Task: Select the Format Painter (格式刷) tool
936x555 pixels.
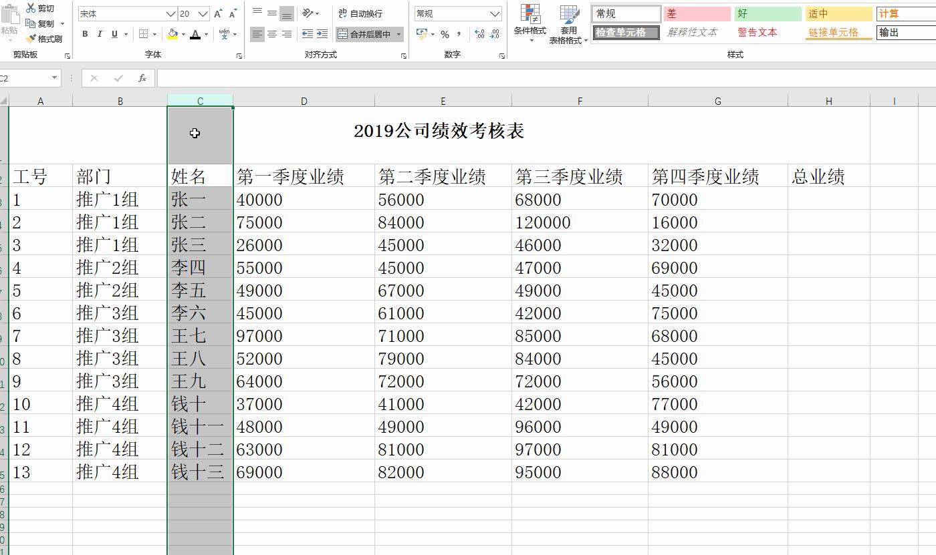Action: pos(44,39)
